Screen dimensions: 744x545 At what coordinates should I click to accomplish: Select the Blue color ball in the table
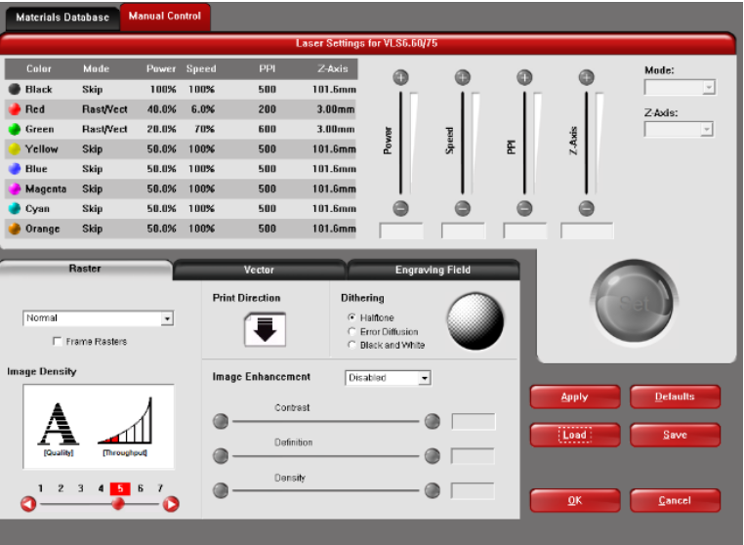tap(15, 169)
